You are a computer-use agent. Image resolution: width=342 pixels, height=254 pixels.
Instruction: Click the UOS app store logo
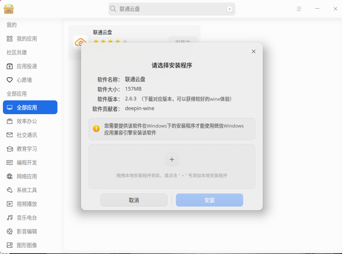tap(9, 9)
